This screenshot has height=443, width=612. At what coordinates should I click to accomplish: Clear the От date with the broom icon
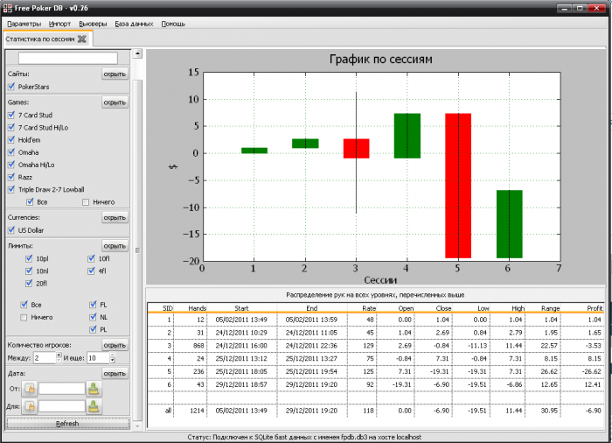(x=94, y=389)
